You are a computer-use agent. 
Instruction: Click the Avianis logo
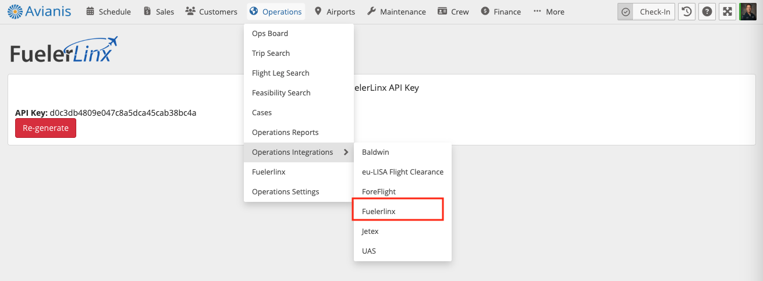[40, 12]
